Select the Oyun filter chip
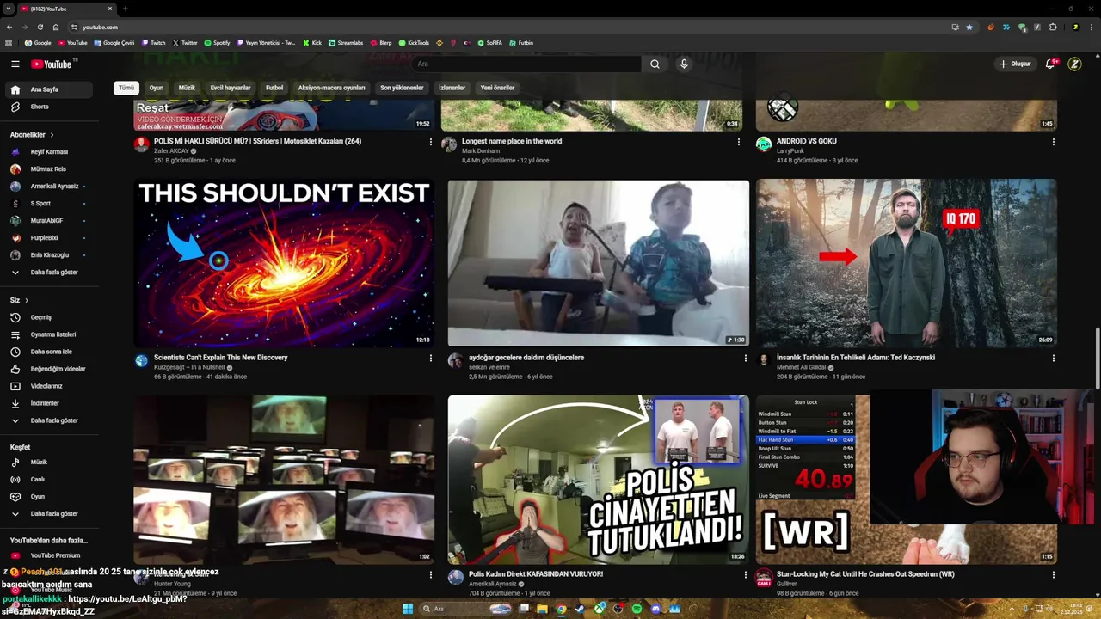The height and width of the screenshot is (619, 1101). pos(157,88)
